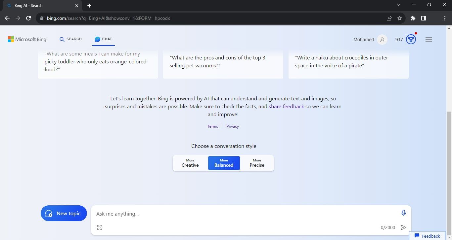Open the Terms link
Viewport: 452px width, 240px height.
[213, 126]
